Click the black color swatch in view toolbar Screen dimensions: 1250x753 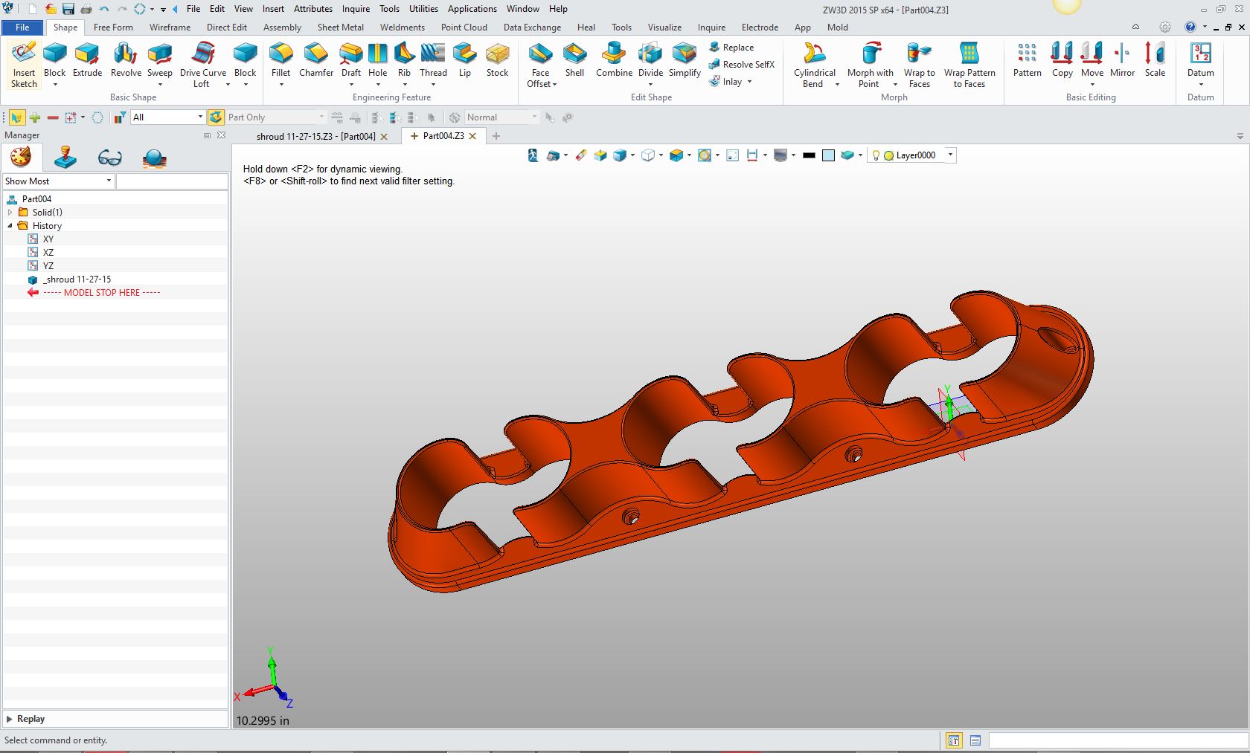[x=809, y=155]
